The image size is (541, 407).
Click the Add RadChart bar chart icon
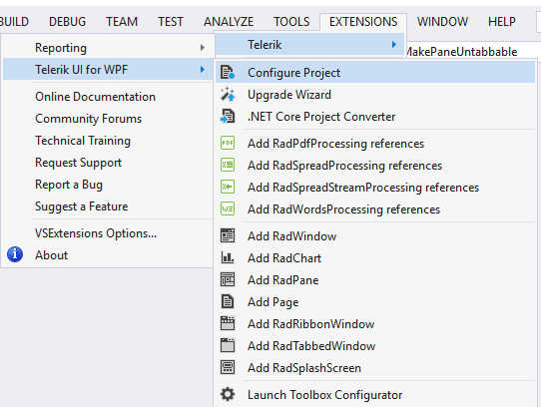pos(228,257)
